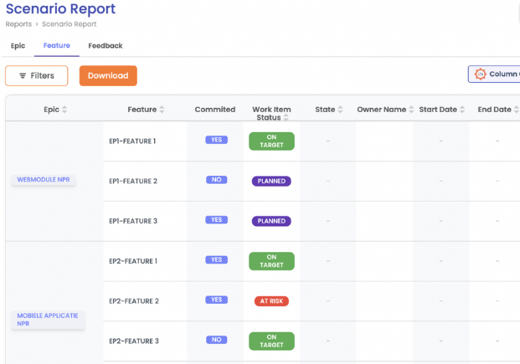Click the AT RISK status badge
This screenshot has width=520, height=364.
(271, 301)
